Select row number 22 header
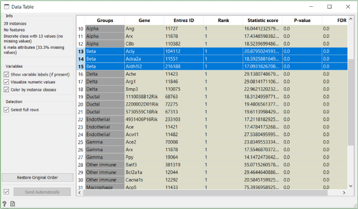The height and width of the screenshot is (209, 358). pos(81,119)
